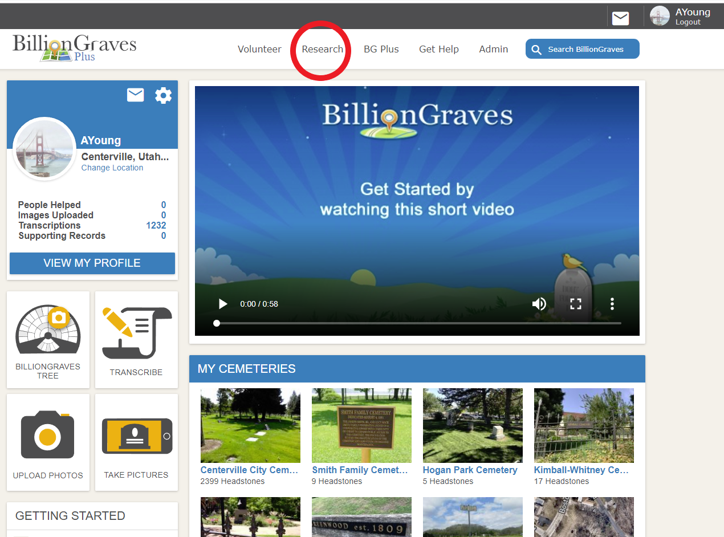Open the Transcribe tile
Image resolution: width=724 pixels, height=537 pixels.
click(x=136, y=340)
